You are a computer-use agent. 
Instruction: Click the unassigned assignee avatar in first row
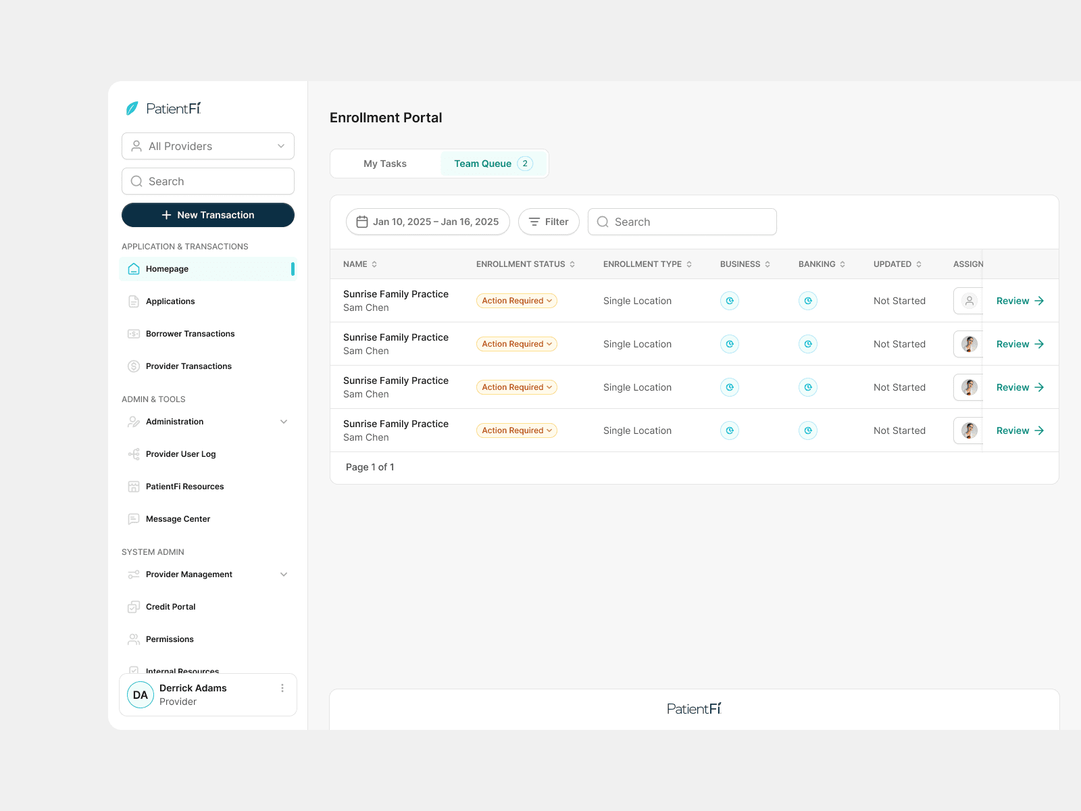point(969,301)
